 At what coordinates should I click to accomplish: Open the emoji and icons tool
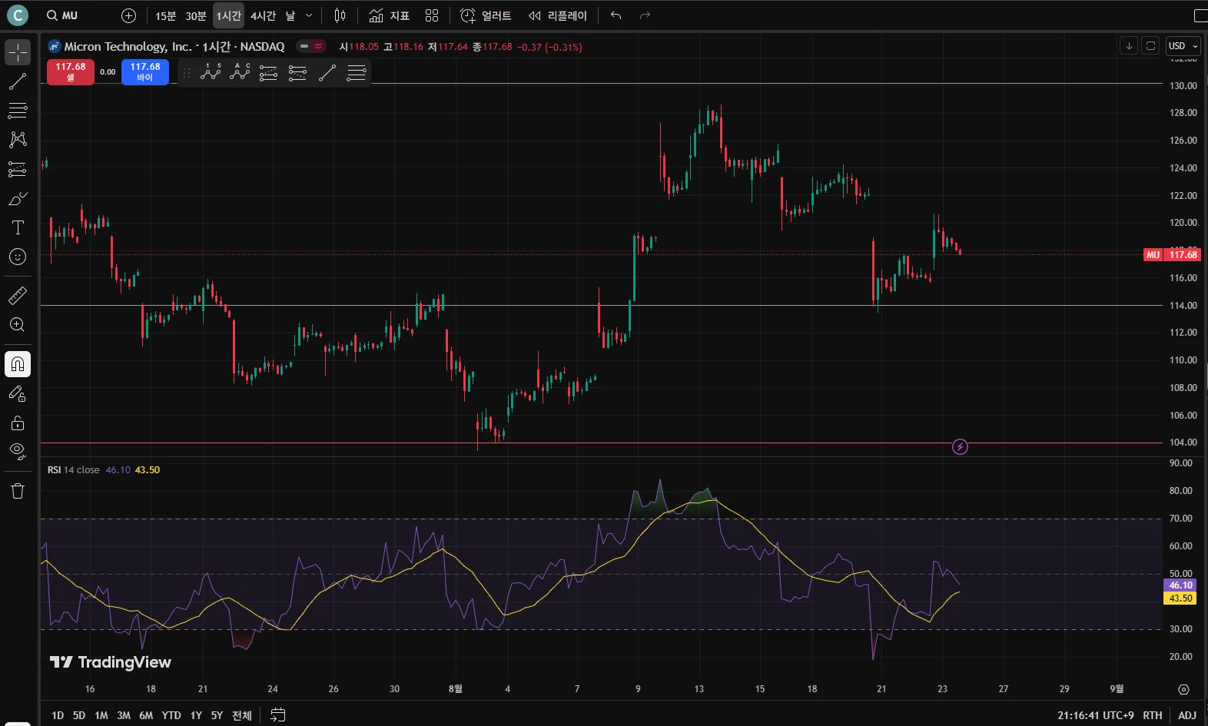[x=18, y=257]
